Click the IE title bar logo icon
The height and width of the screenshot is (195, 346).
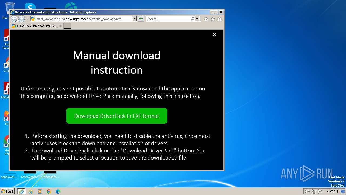(x=12, y=12)
